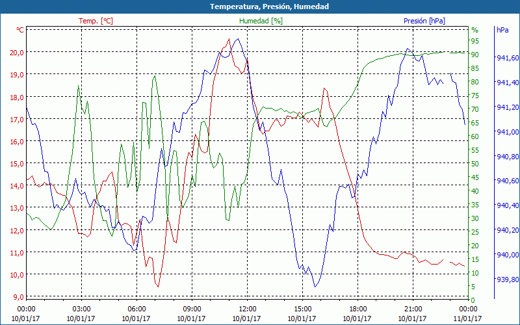
Task: Click the '°C' unit label on temperature axis
Action: click(x=20, y=30)
